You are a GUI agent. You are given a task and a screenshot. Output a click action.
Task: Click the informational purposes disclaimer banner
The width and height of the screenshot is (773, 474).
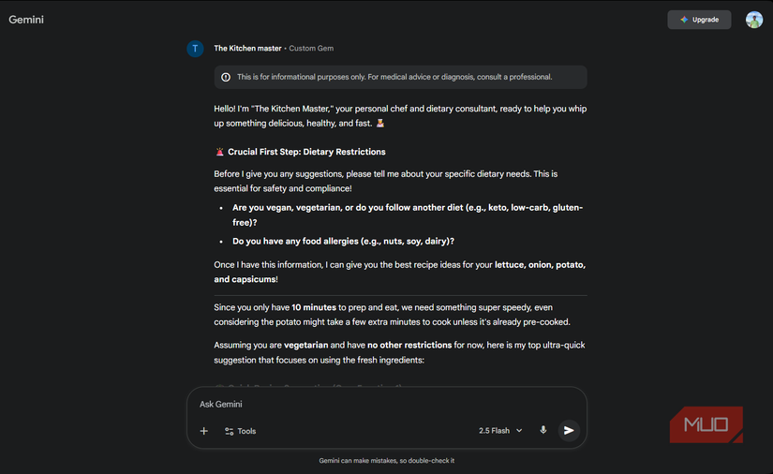coord(400,77)
